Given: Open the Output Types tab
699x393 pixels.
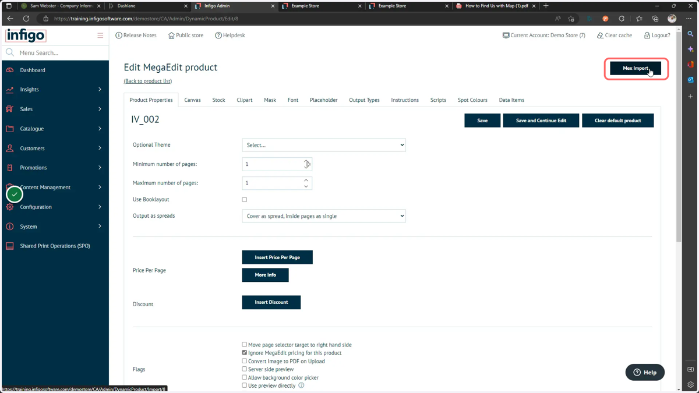Looking at the screenshot, I should (x=364, y=100).
